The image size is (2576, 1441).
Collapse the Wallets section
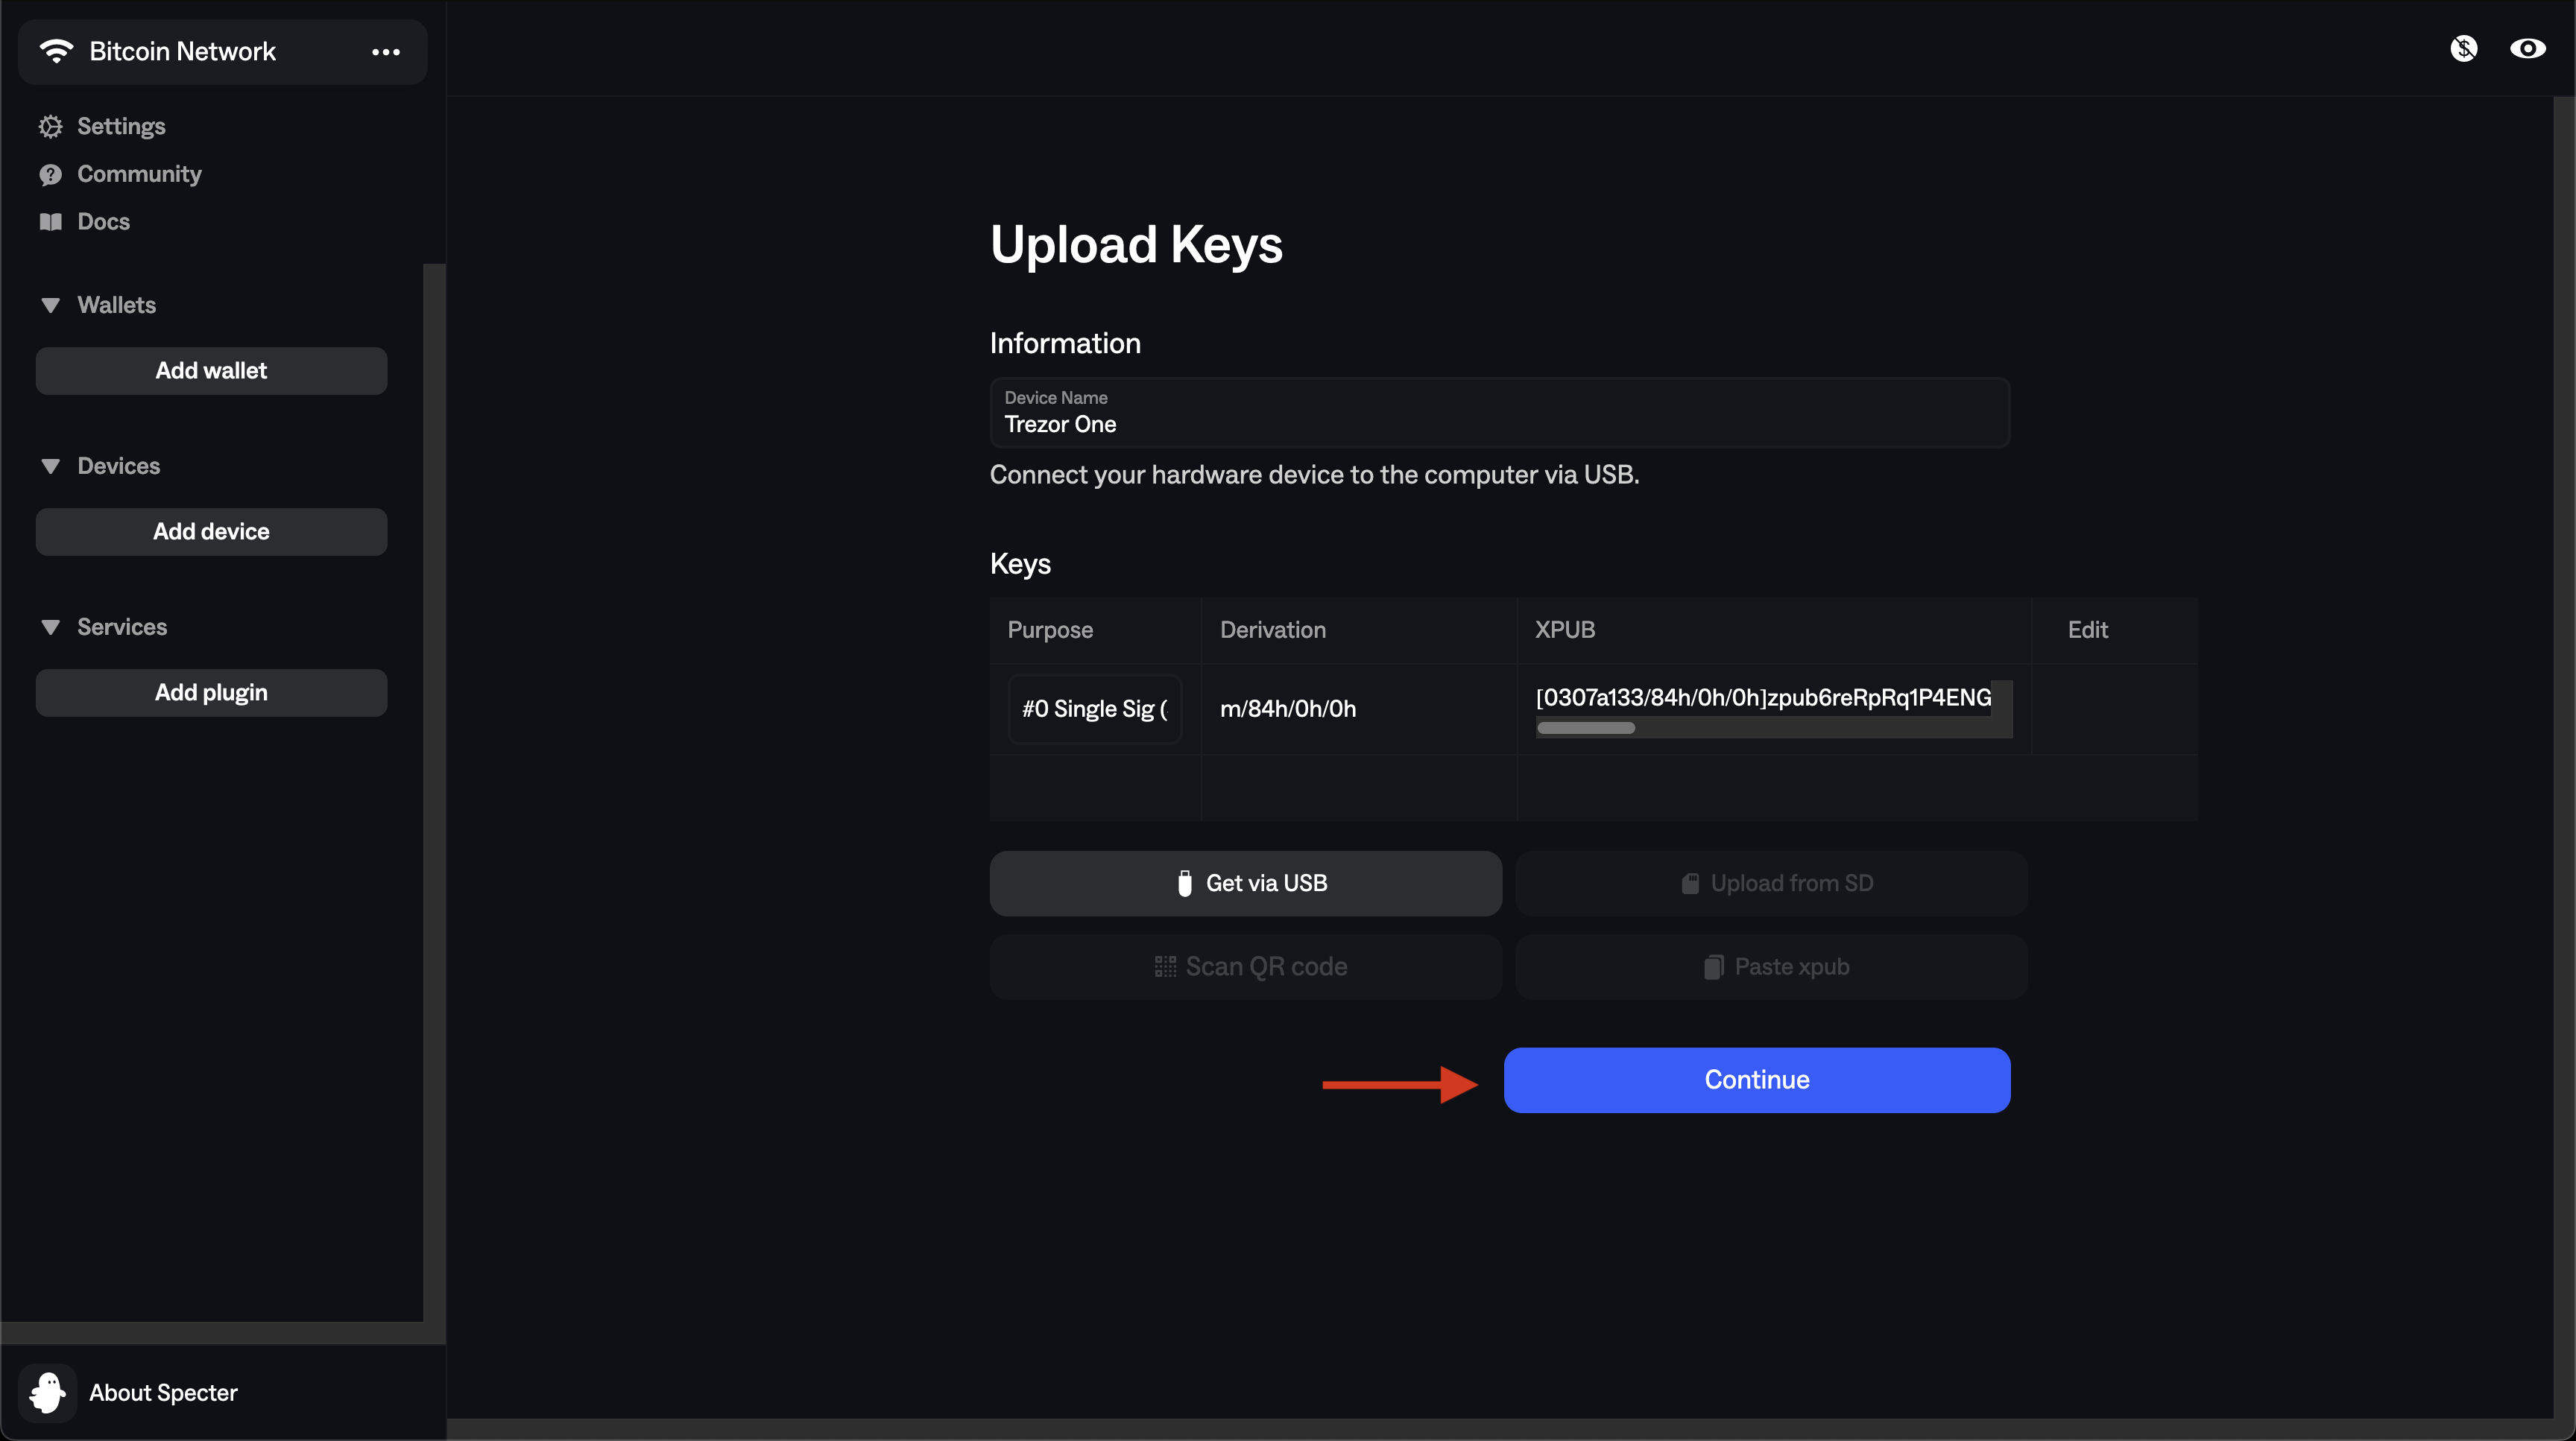(x=51, y=305)
